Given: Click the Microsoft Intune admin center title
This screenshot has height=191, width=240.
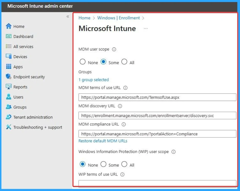Looking at the screenshot, I should point(40,6).
